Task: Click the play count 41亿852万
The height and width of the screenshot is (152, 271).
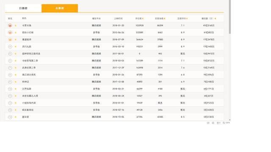Action: tap(209, 33)
